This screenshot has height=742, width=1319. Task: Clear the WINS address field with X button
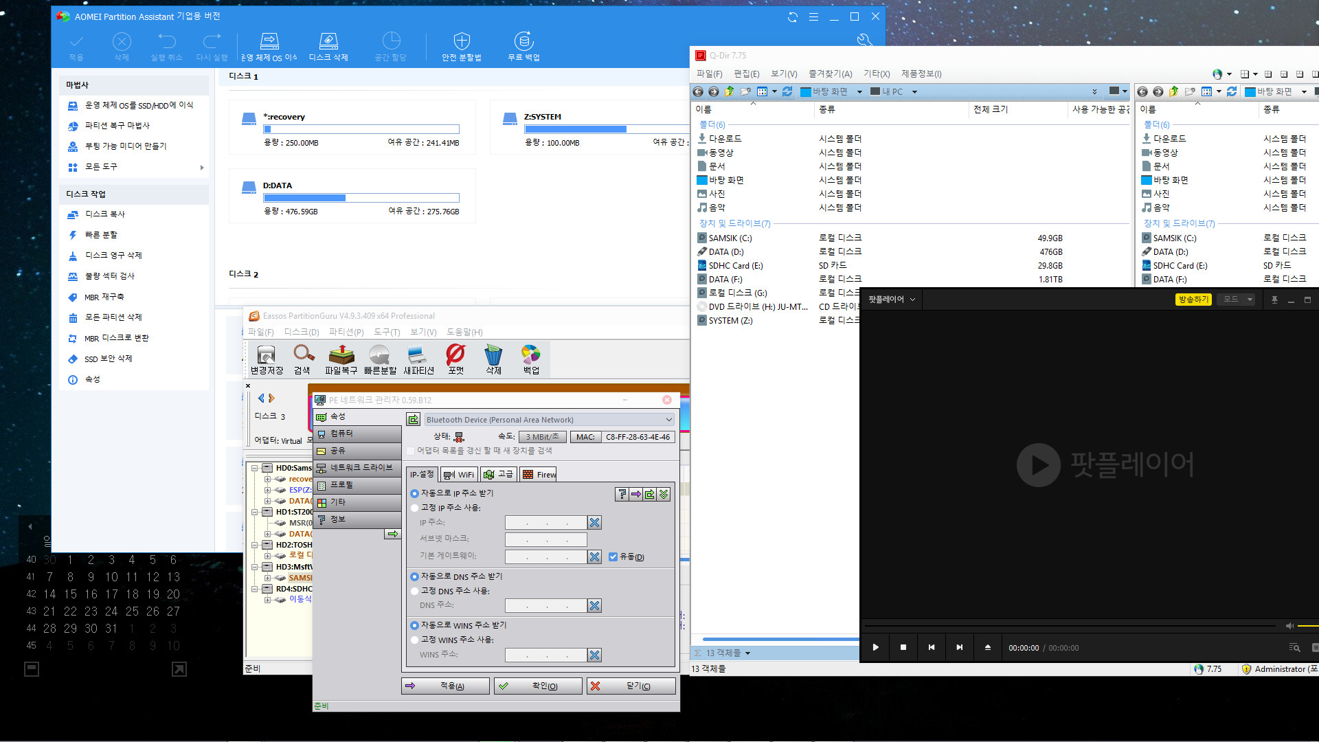click(x=595, y=655)
